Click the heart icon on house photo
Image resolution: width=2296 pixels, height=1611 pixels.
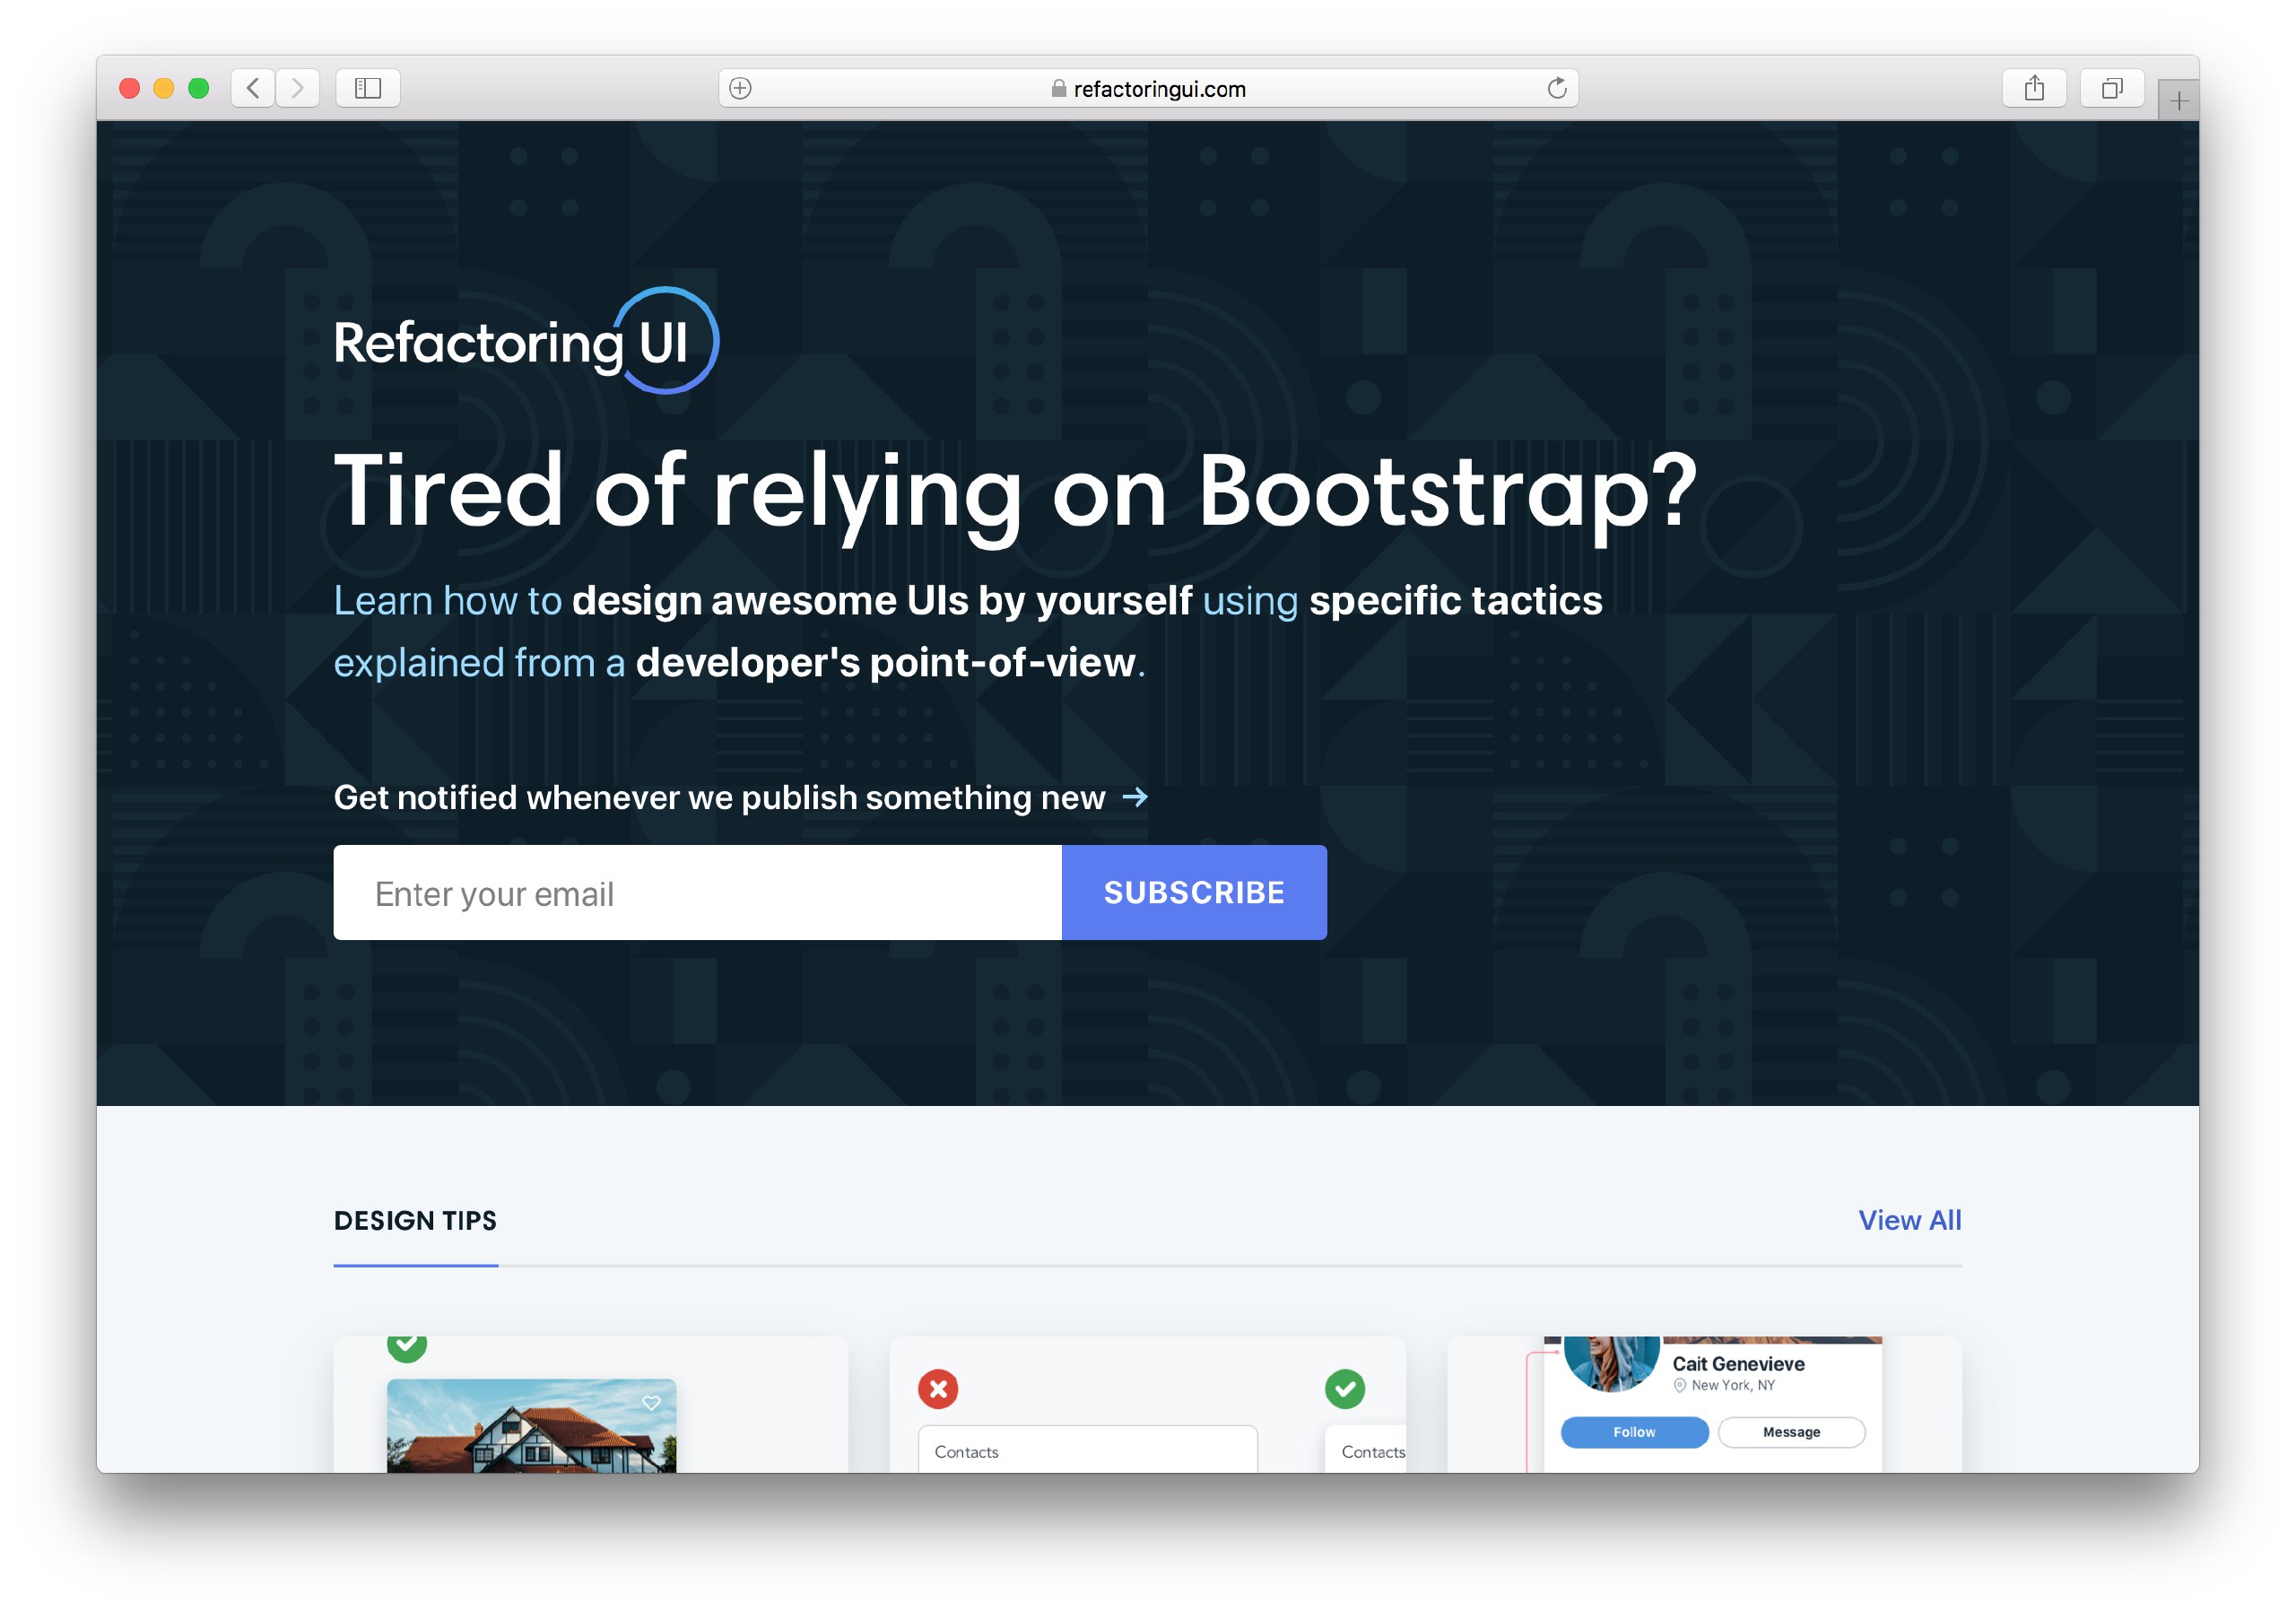point(651,1403)
